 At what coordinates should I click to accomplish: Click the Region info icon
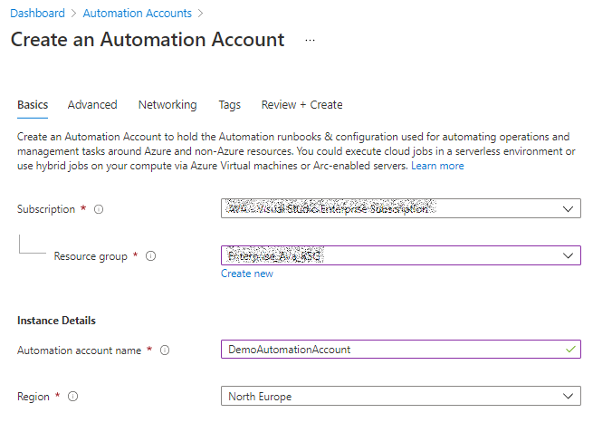tap(72, 397)
